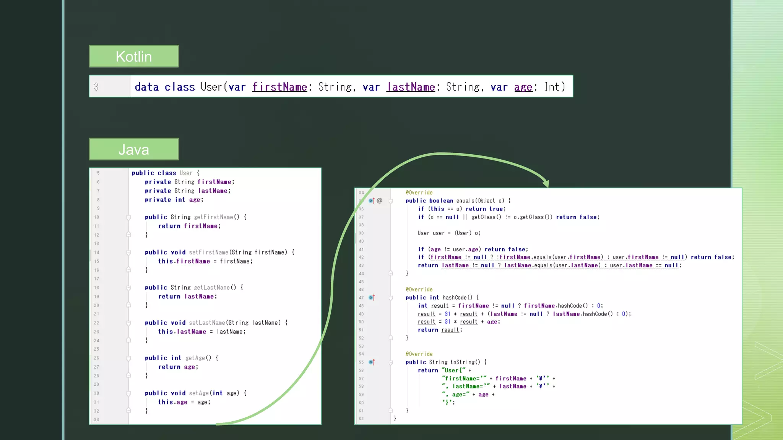Click the underlined age property in Kotlin code

coord(523,87)
